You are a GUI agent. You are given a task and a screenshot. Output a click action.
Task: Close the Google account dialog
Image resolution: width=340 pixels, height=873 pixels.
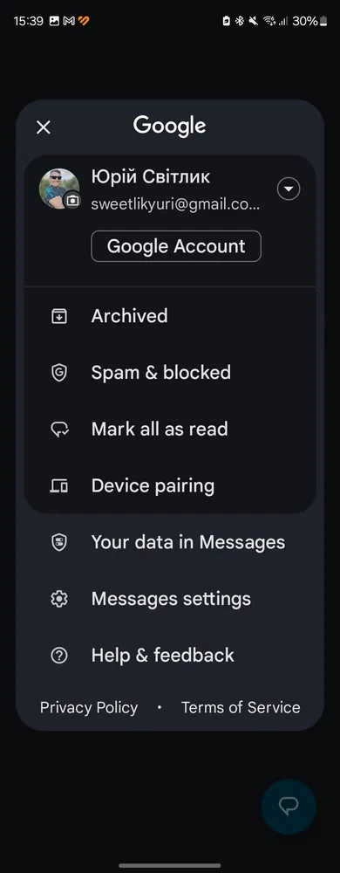(44, 127)
